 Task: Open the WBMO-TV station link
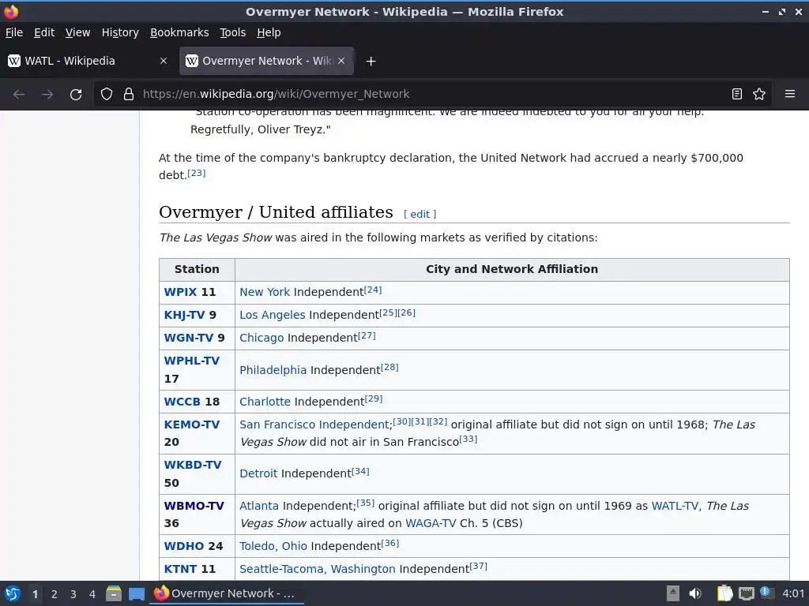(194, 506)
